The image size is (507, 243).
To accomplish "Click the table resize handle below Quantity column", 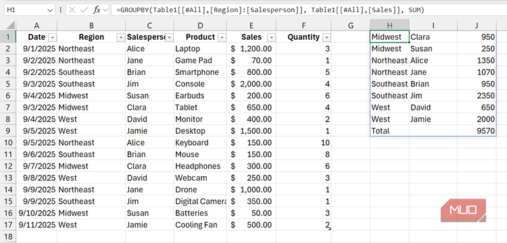I will click(329, 229).
